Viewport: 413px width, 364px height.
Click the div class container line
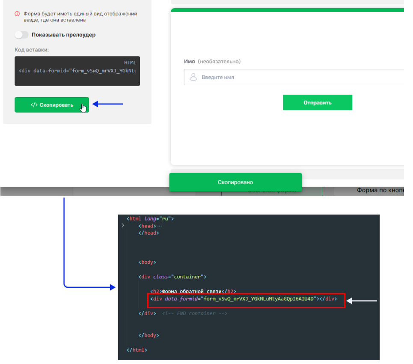click(172, 277)
